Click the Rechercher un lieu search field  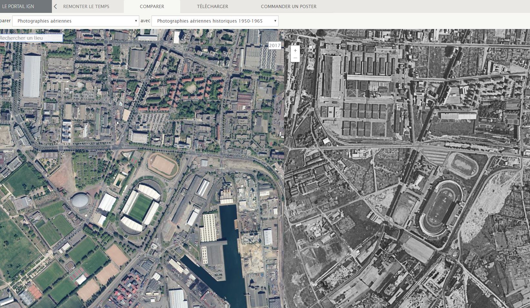[31, 38]
